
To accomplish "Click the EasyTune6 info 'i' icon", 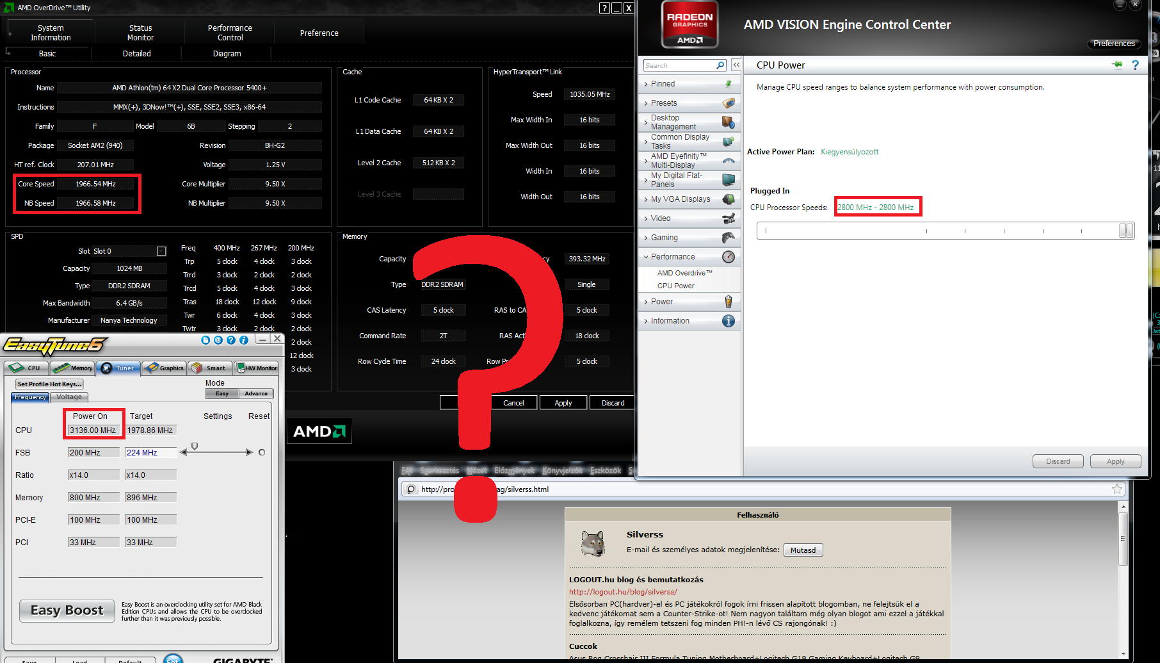I will pyautogui.click(x=244, y=340).
